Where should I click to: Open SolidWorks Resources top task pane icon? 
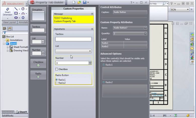[x=192, y=35]
